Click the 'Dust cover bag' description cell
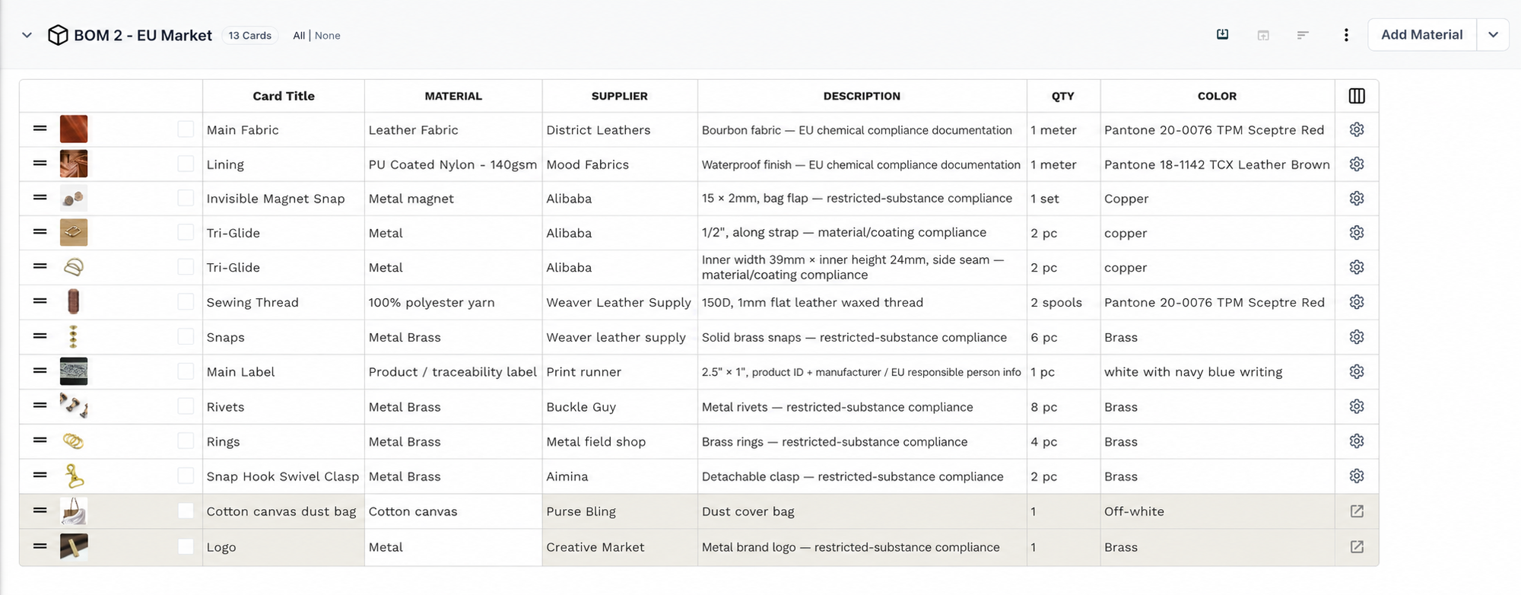Screen dimensions: 1521x595 (x=862, y=511)
